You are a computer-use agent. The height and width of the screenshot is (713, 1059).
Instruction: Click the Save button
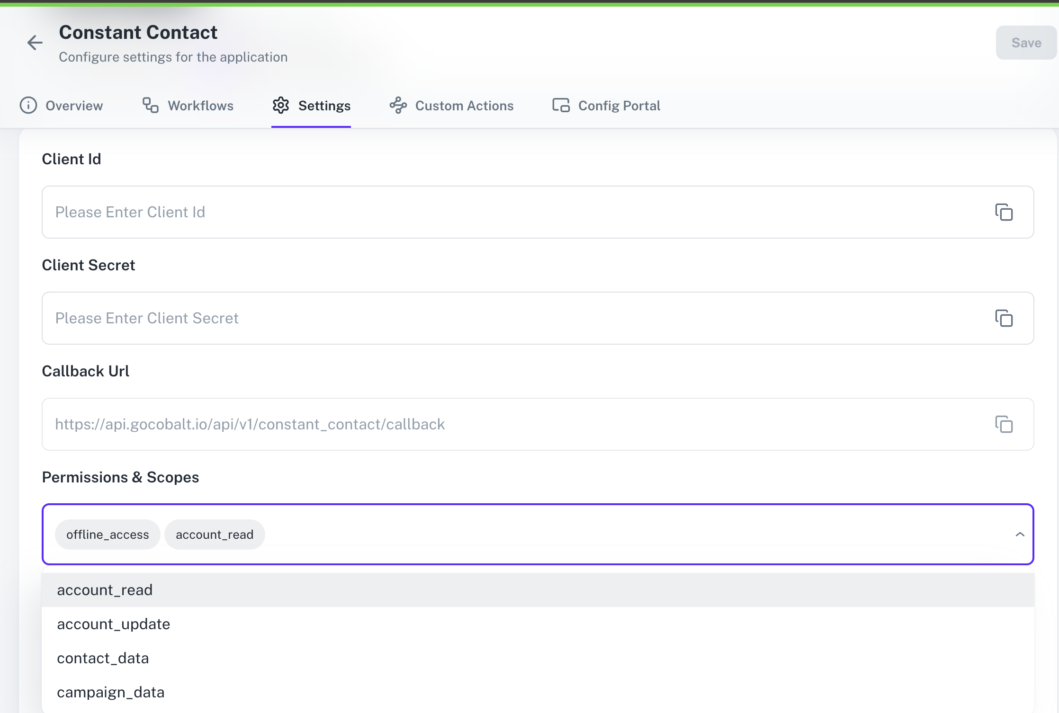pyautogui.click(x=1026, y=43)
